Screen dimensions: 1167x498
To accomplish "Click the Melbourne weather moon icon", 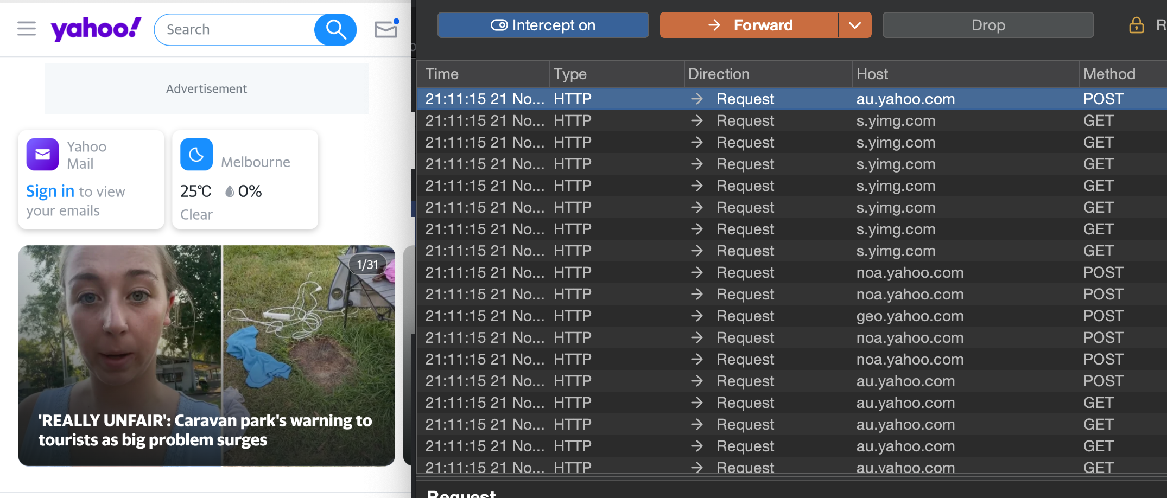I will click(x=196, y=155).
